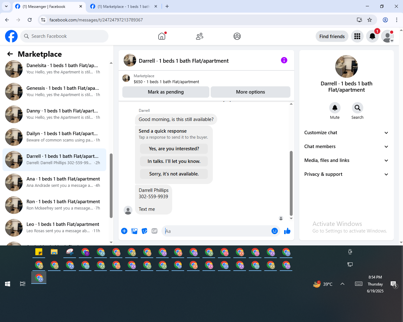Open Task View on the taskbar
Image resolution: width=403 pixels, height=322 pixels.
coord(23,284)
